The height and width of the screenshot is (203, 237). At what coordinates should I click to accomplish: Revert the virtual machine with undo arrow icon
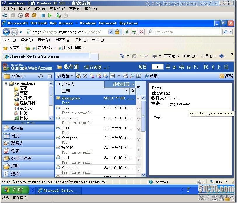click(66, 15)
